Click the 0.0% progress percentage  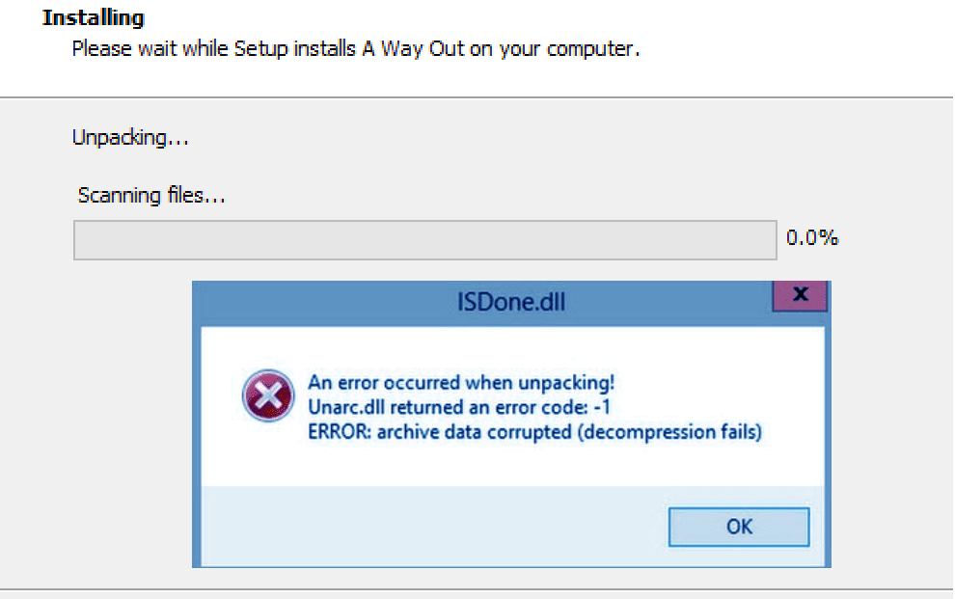812,237
